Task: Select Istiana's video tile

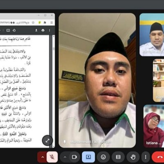Action: pyautogui.click(x=154, y=126)
